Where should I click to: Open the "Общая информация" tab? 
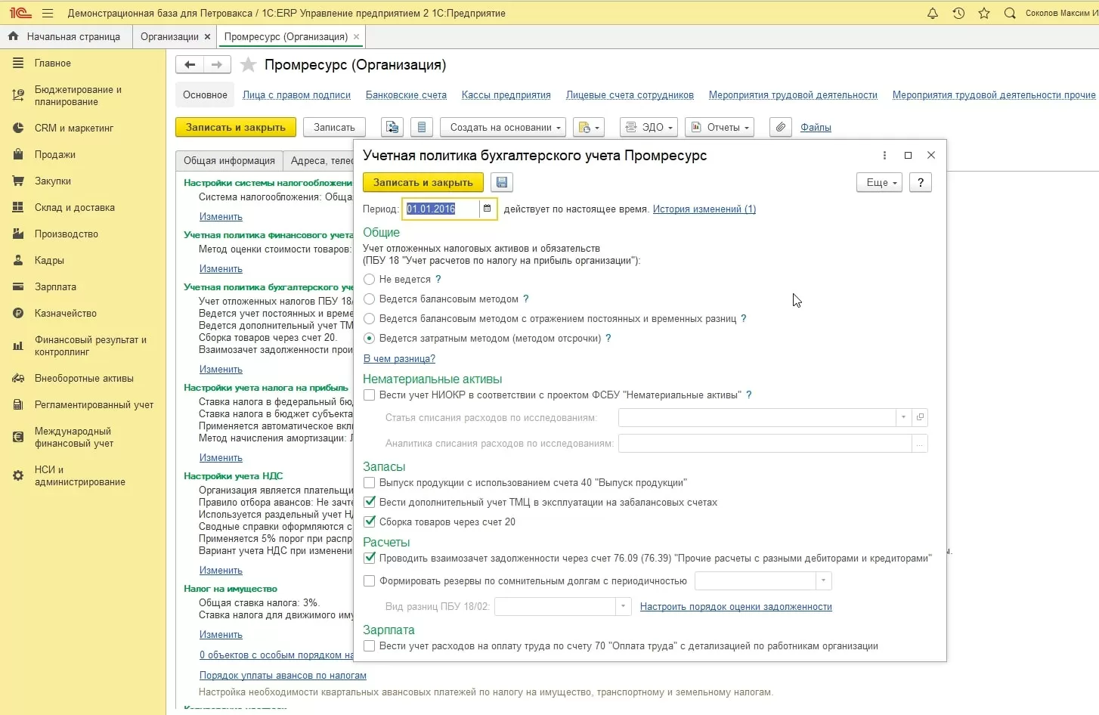tap(229, 160)
